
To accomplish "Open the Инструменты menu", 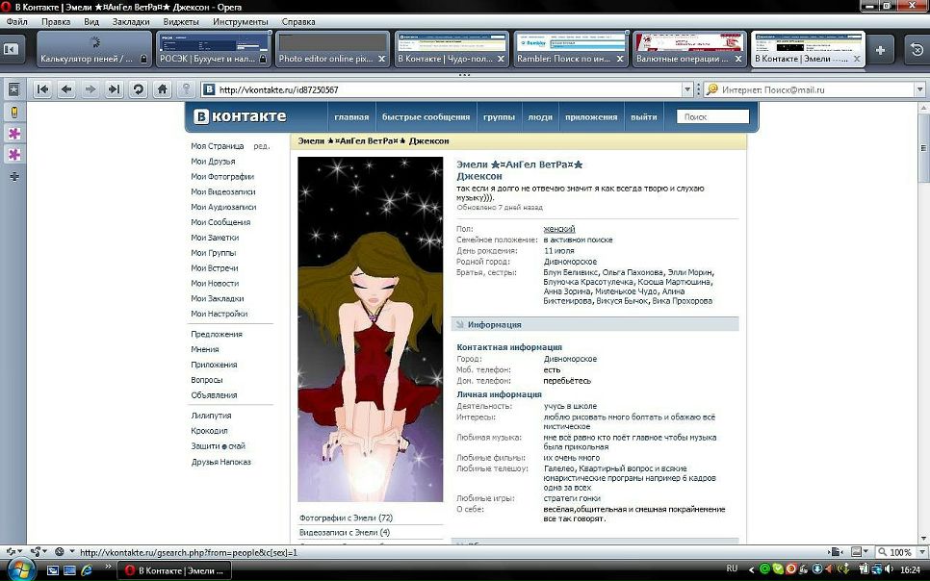I will [241, 20].
